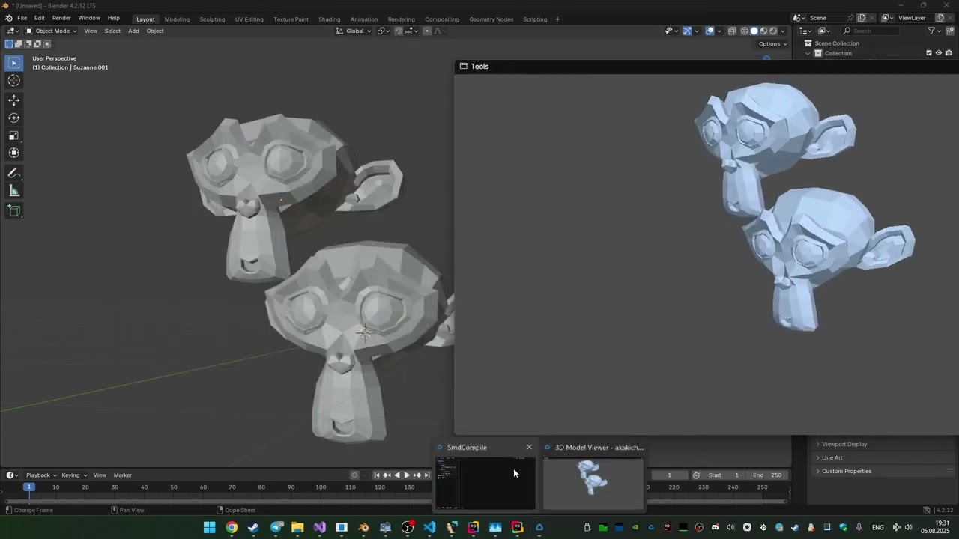Collapse Collection in outliner
Image resolution: width=959 pixels, height=539 pixels.
808,53
